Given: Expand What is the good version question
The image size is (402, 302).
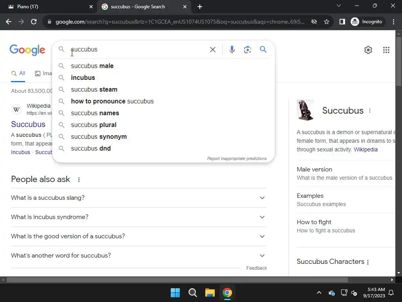Looking at the screenshot, I should click(139, 236).
